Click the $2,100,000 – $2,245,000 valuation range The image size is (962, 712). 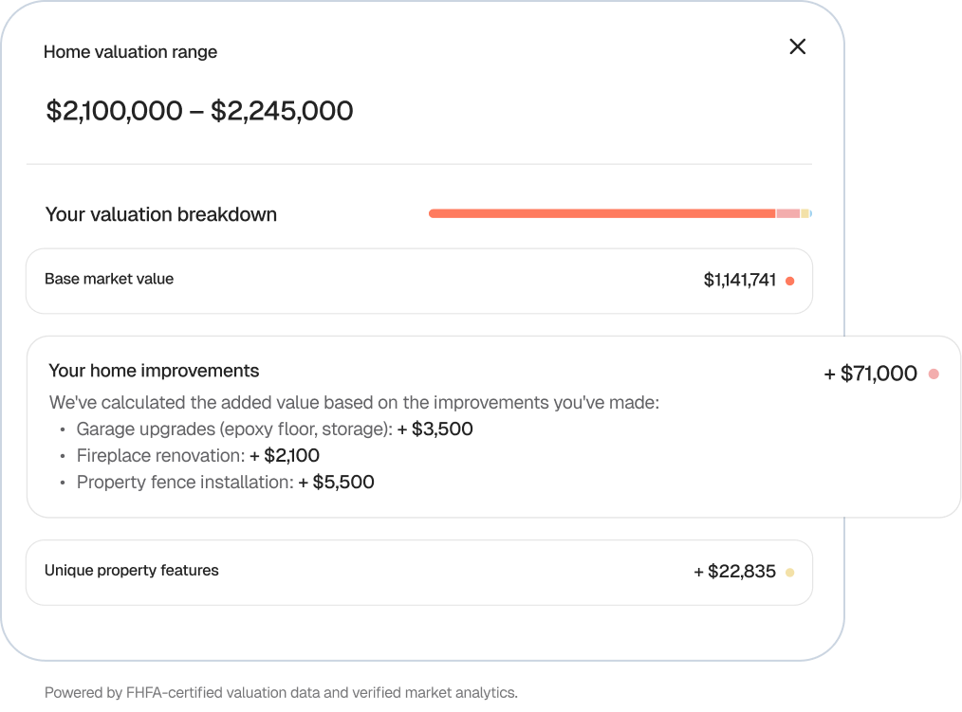199,111
